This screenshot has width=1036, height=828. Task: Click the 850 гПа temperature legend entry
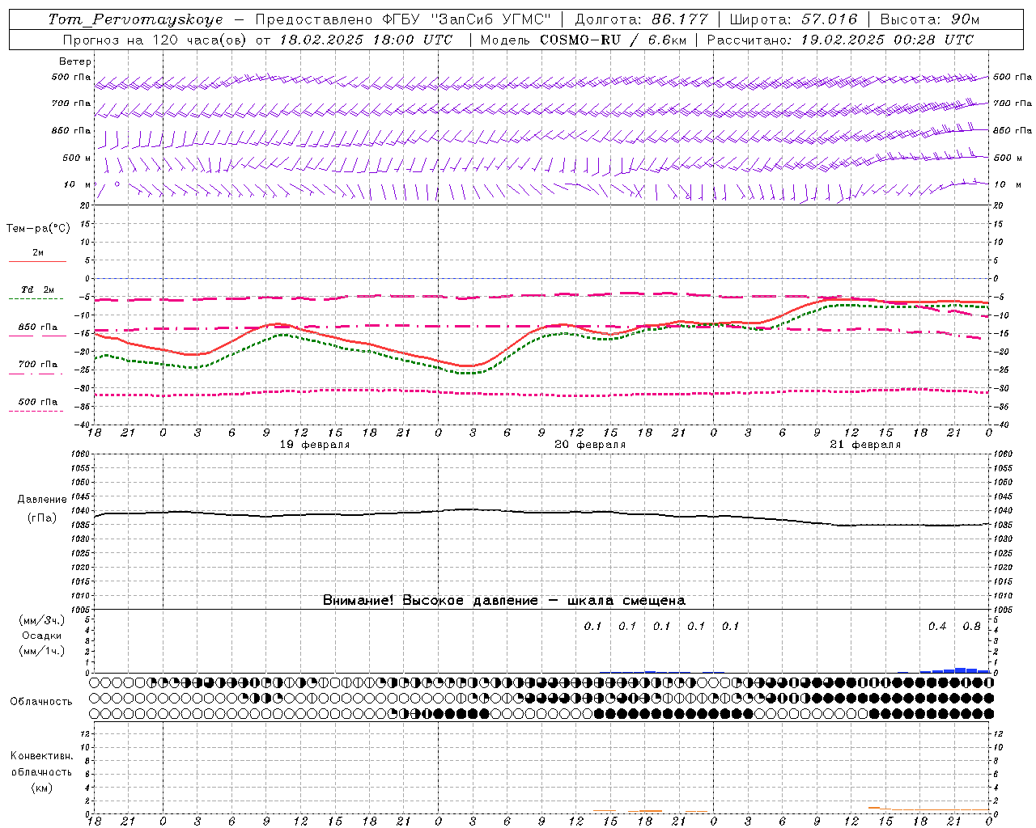point(38,327)
